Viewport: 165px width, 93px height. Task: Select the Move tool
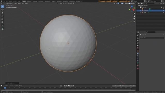[2, 13]
